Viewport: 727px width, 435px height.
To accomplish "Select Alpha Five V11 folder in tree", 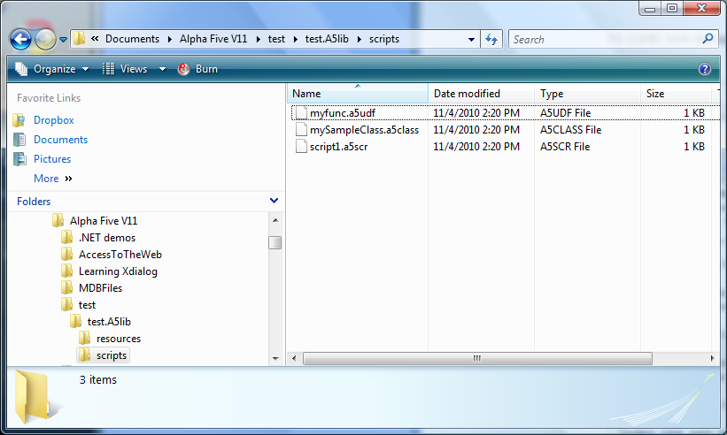I will coord(104,221).
